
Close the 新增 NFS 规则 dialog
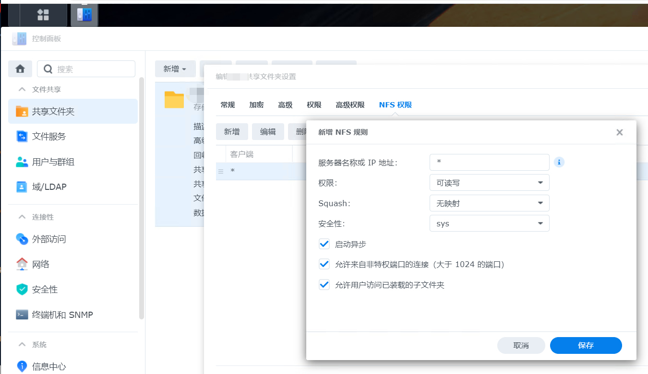620,132
